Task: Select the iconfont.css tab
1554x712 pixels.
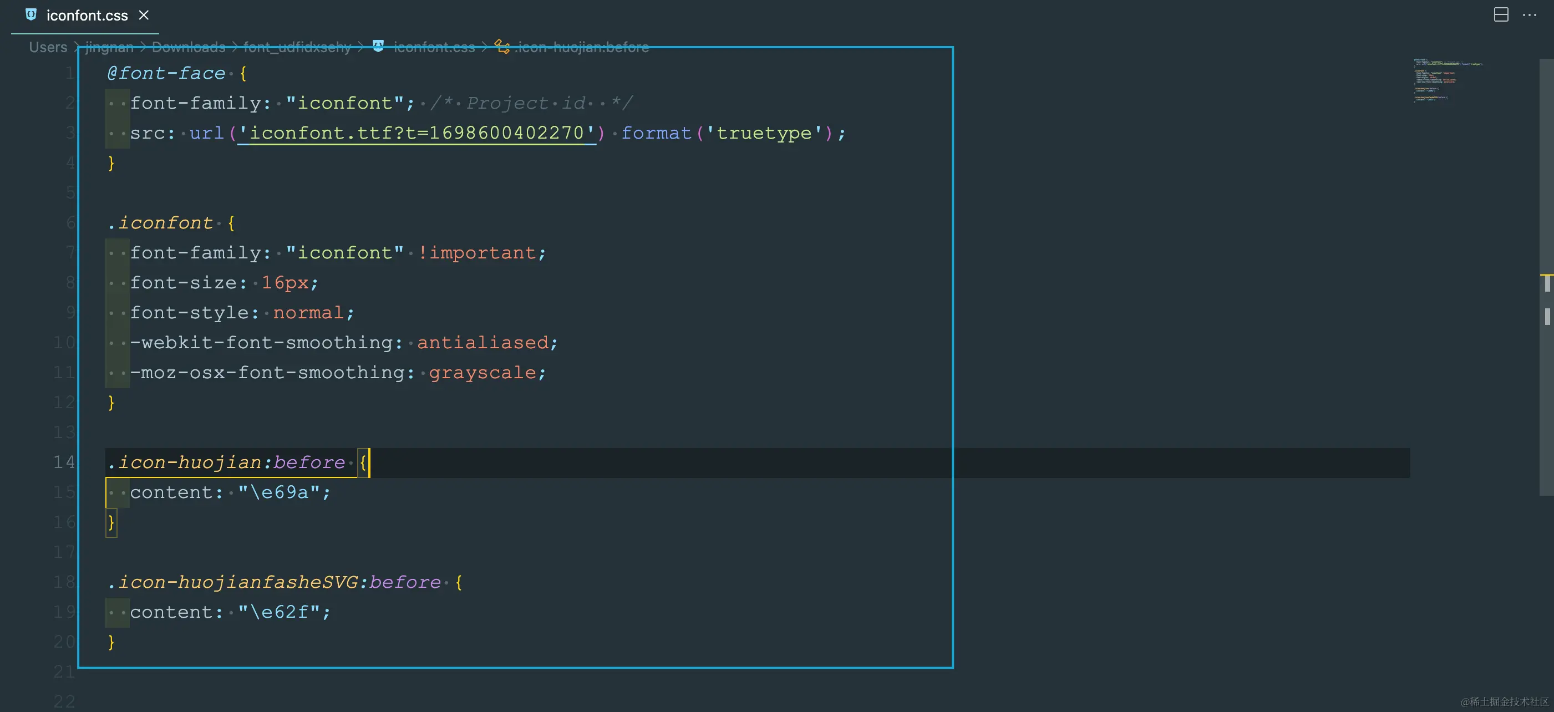Action: tap(87, 16)
